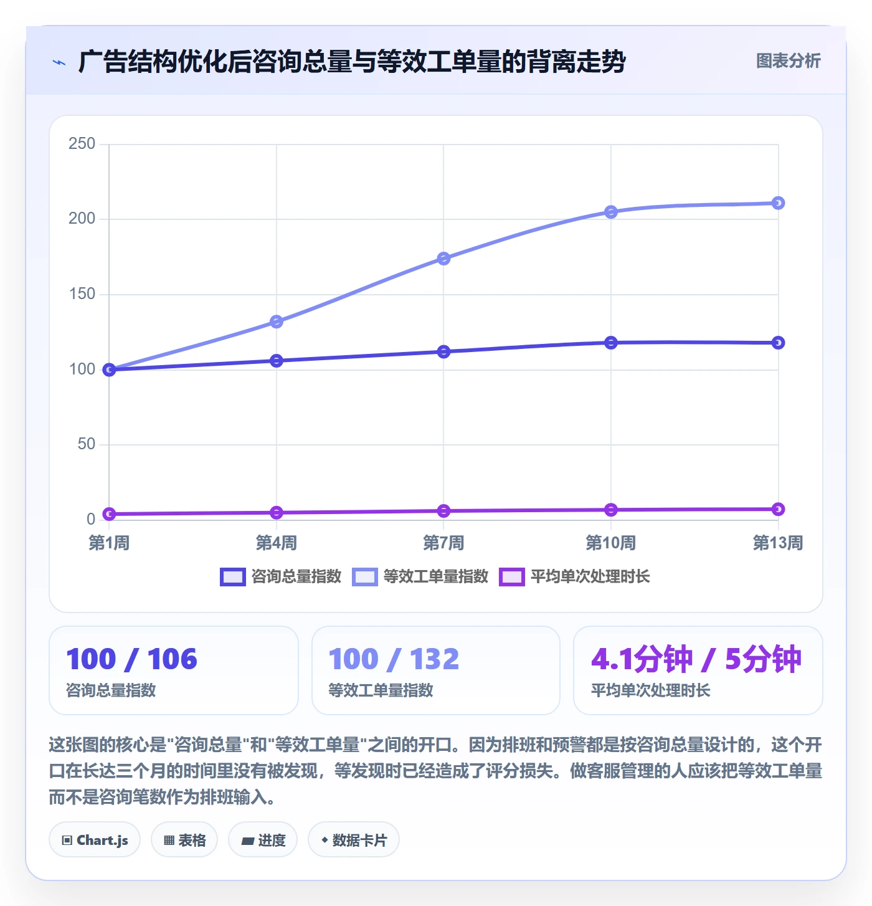
Task: Click the 4.1分钟 / 5分钟 stat value
Action: (x=696, y=659)
